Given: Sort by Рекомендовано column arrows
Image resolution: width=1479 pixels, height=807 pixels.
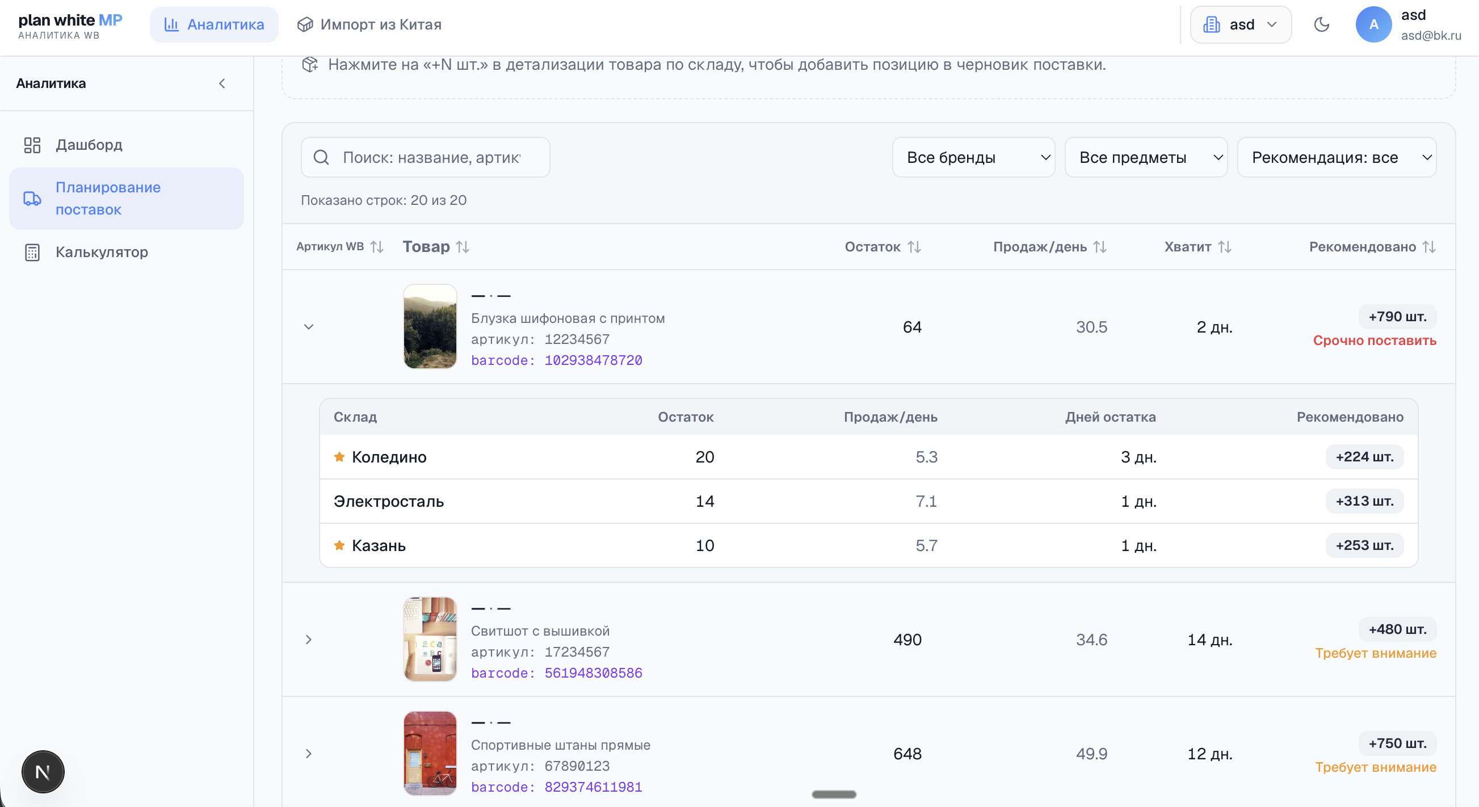Looking at the screenshot, I should [1429, 247].
